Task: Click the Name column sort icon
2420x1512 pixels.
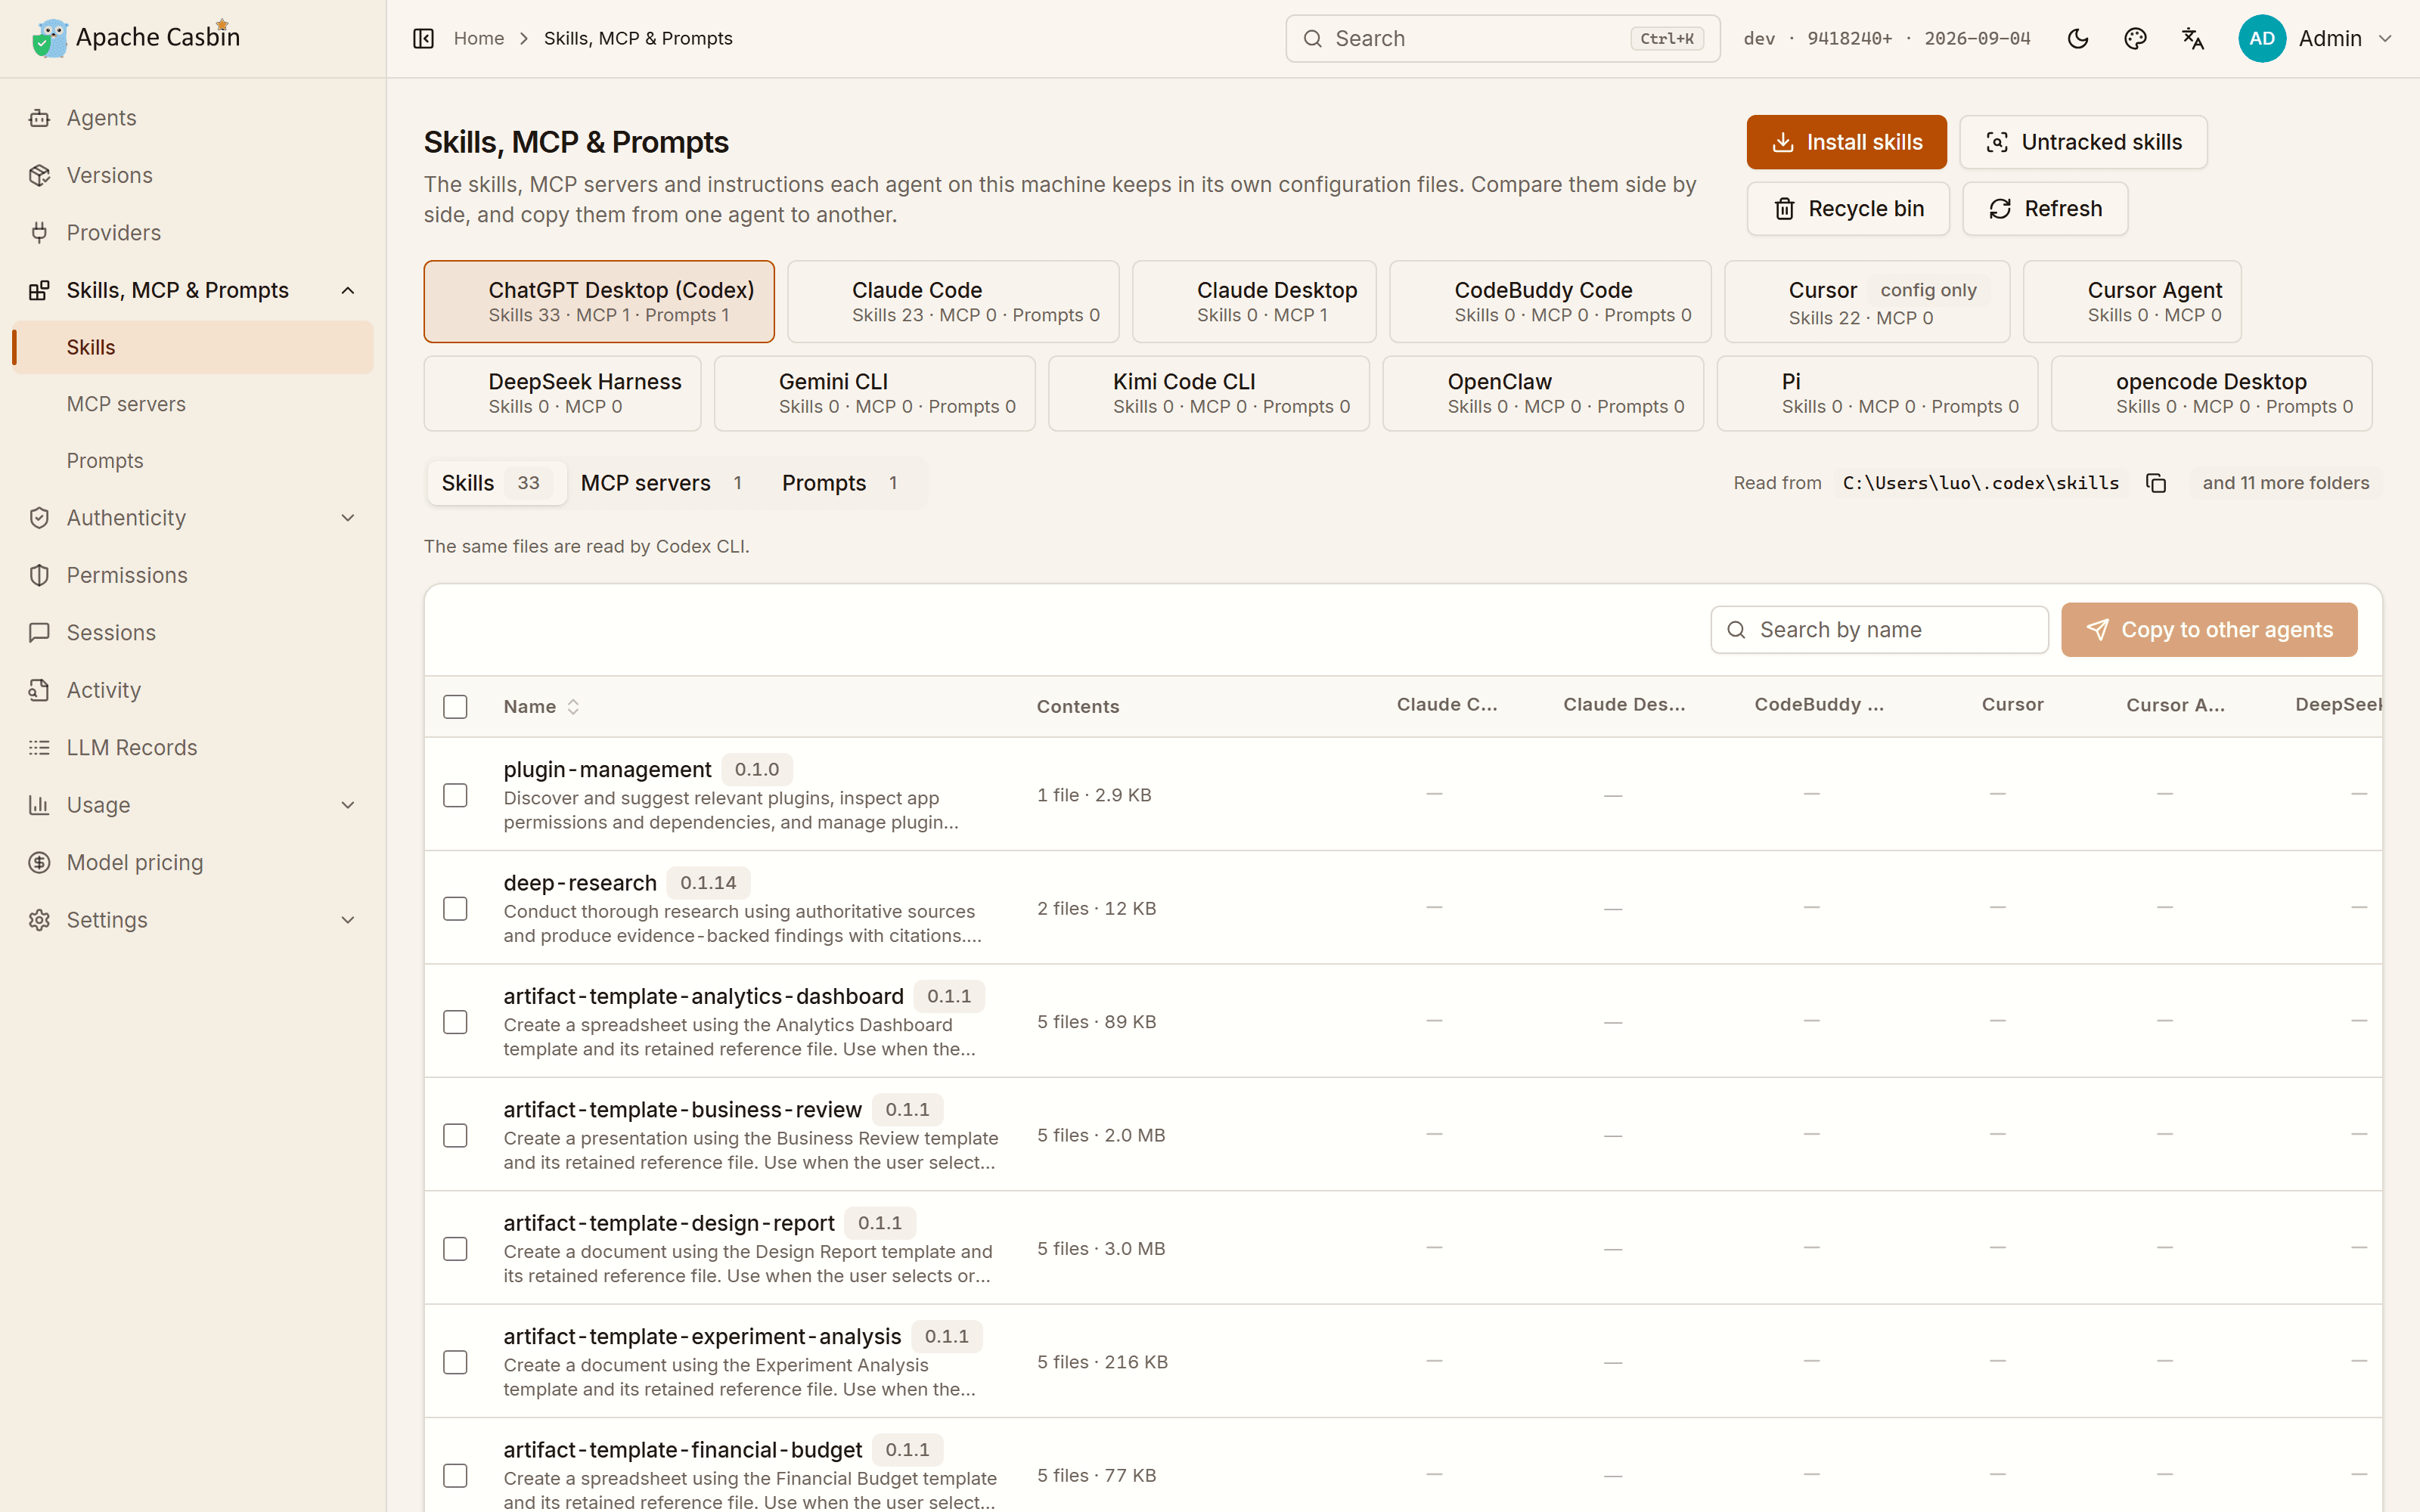Action: click(573, 707)
